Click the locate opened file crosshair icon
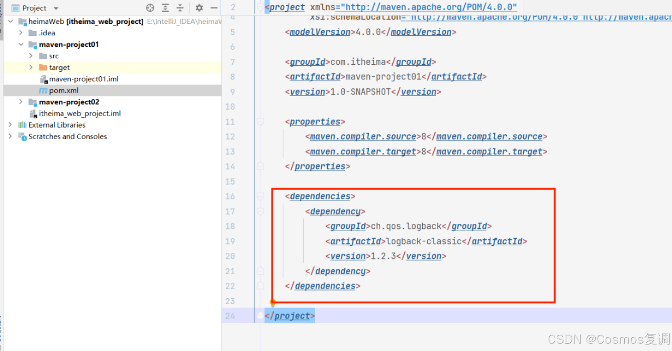The width and height of the screenshot is (672, 351). coord(150,8)
